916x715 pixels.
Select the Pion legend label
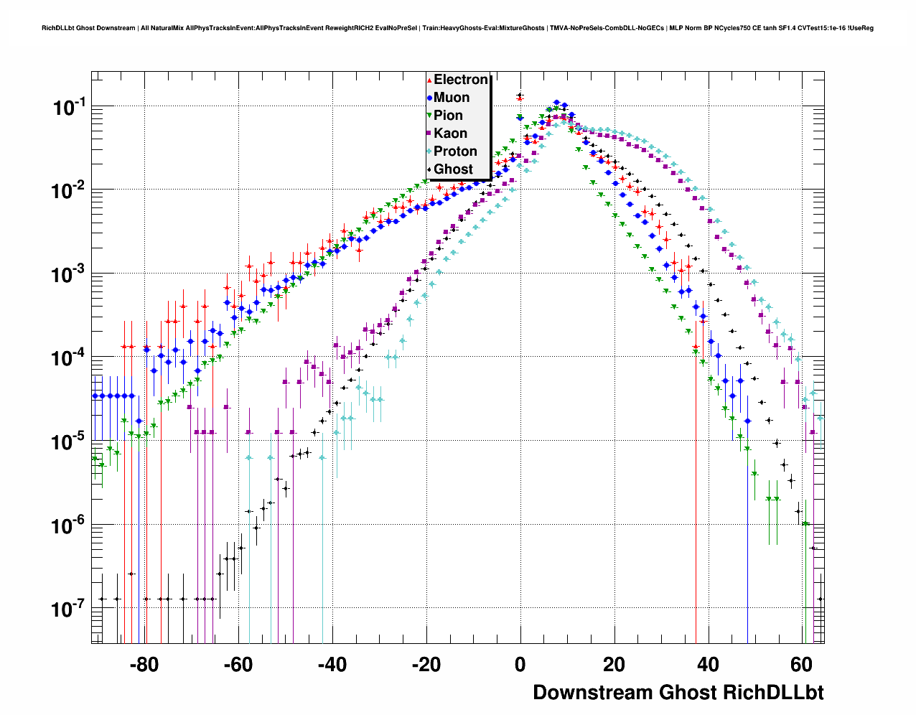click(448, 116)
